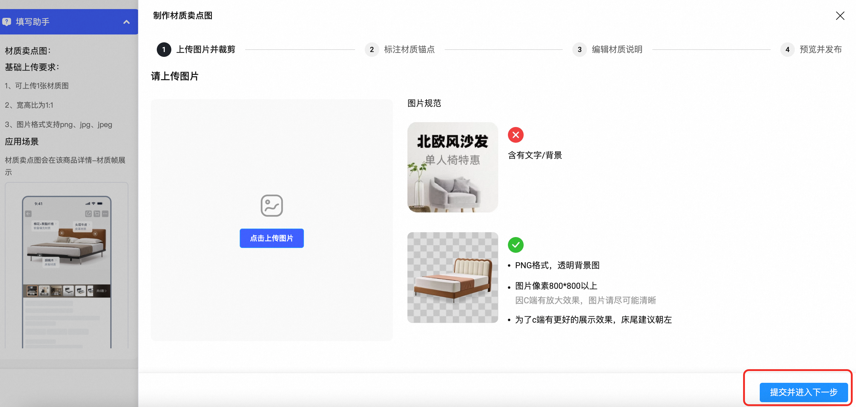
Task: Click the 宽高比为1:1 requirement
Action: pos(29,105)
